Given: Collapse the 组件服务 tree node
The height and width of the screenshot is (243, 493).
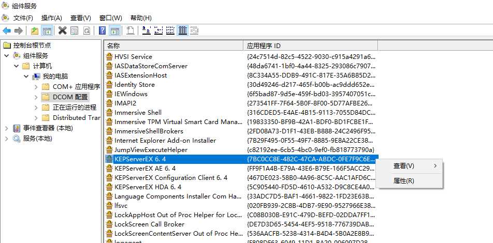Looking at the screenshot, I should 7,56.
